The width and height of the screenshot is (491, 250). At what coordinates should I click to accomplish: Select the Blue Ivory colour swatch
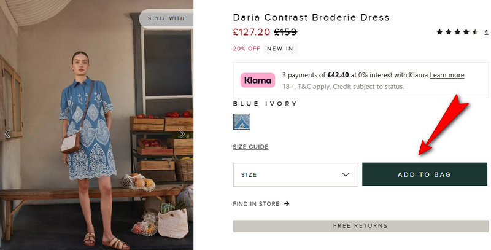pyautogui.click(x=241, y=122)
